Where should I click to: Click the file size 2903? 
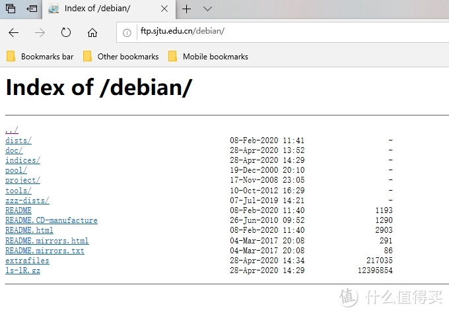tap(384, 230)
